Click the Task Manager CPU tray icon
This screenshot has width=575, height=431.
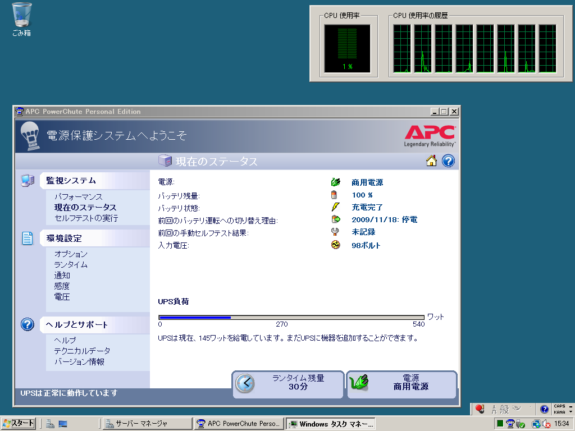pyautogui.click(x=499, y=424)
